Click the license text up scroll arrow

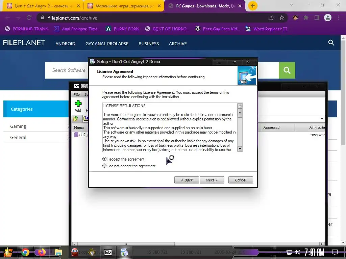point(240,106)
